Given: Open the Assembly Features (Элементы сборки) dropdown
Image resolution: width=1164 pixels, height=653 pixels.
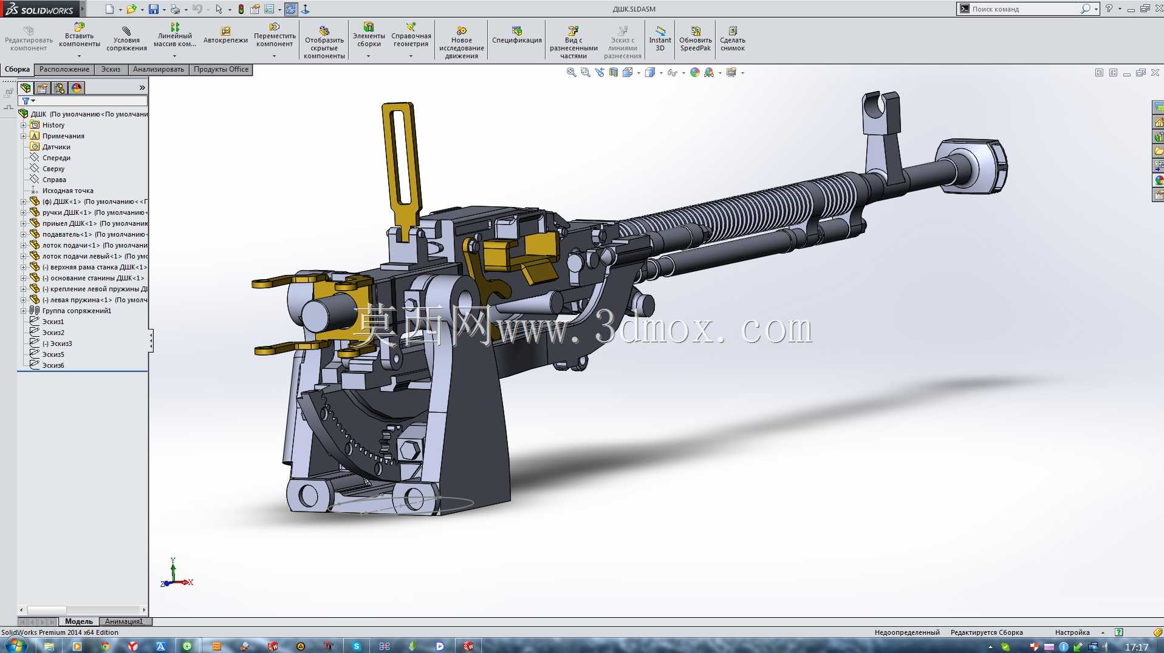Looking at the screenshot, I should point(368,56).
